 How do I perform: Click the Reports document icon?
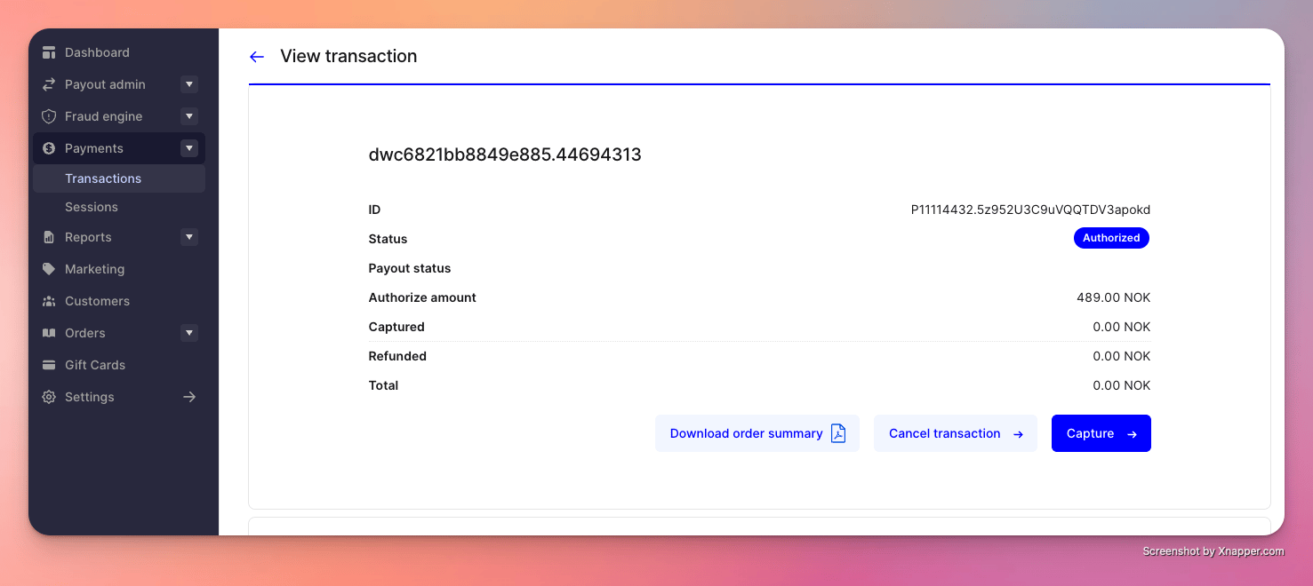click(49, 237)
